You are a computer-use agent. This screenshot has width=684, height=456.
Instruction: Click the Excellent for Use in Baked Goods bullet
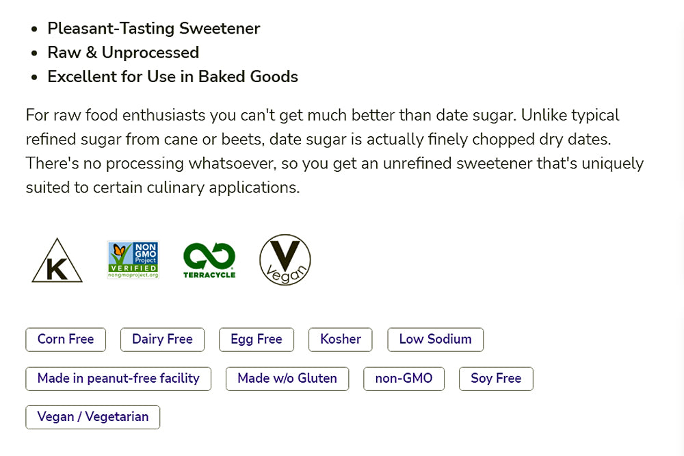coord(172,77)
